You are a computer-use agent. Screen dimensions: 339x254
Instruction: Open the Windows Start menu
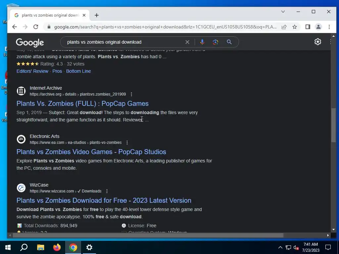tap(8, 247)
